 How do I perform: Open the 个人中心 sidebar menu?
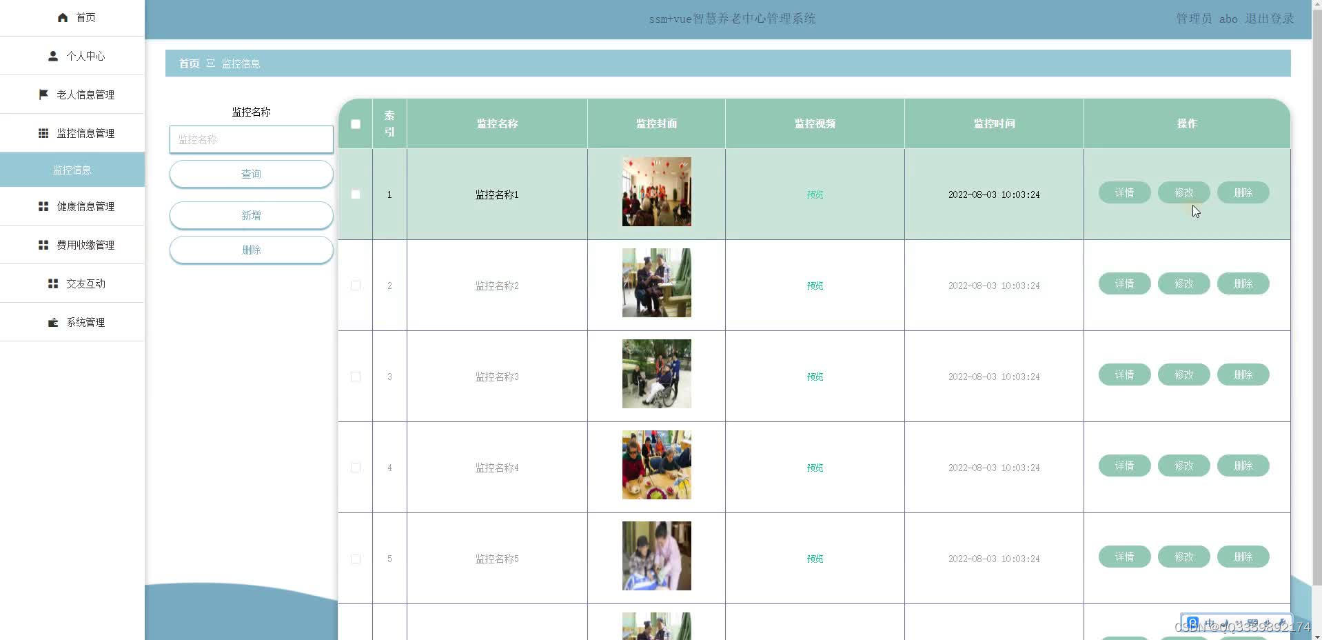coord(72,56)
